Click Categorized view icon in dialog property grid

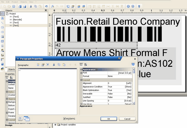81,65
